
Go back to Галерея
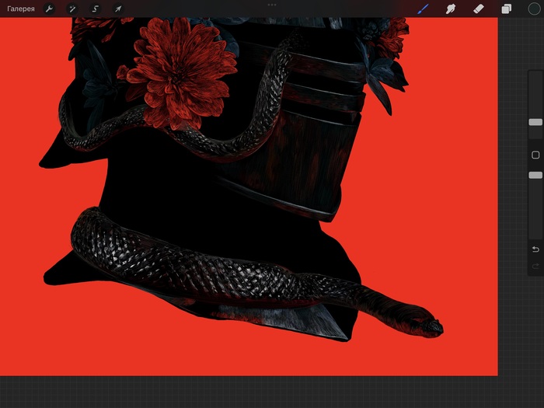(21, 9)
